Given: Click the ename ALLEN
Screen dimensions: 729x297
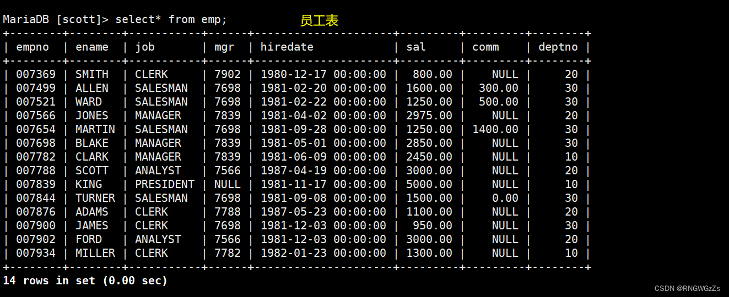Looking at the screenshot, I should (x=92, y=88).
